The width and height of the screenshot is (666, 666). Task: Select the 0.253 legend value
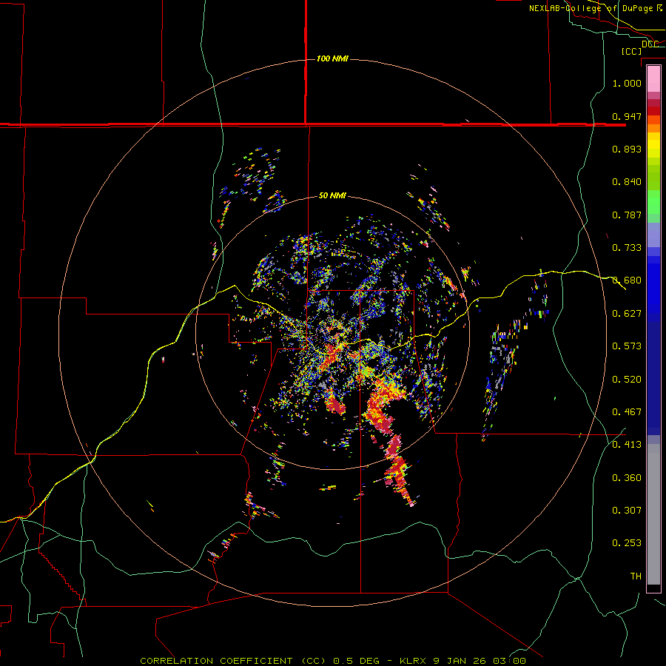(x=627, y=543)
